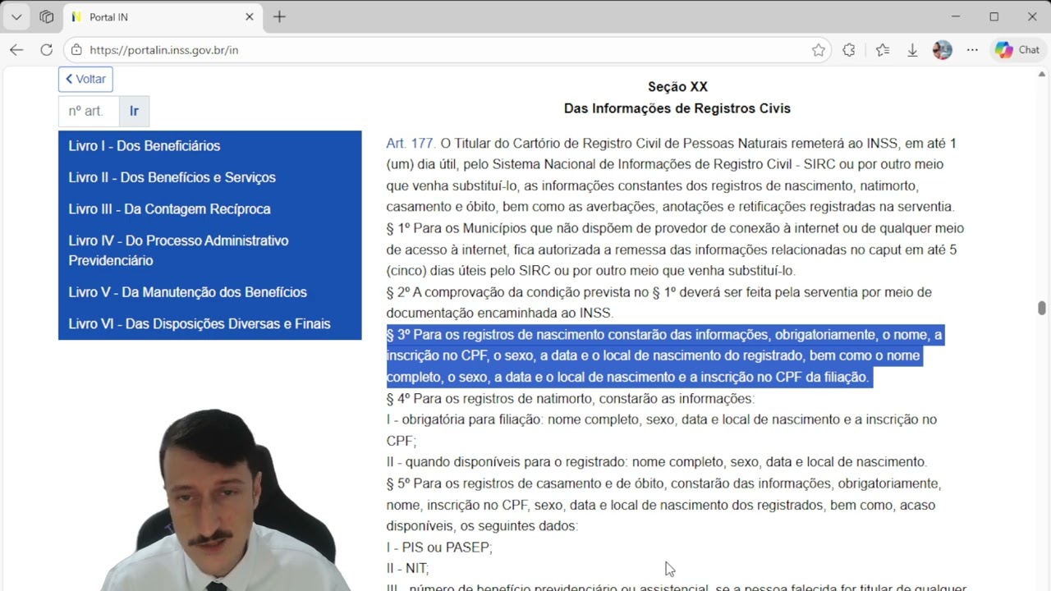Close the Portal IN tab

[x=250, y=16]
